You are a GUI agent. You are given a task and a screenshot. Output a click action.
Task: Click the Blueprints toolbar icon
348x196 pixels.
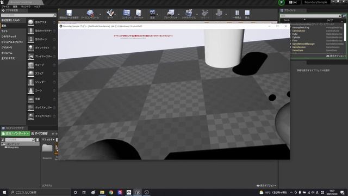click(170, 13)
